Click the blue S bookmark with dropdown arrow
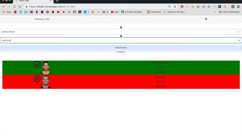This screenshot has width=242, height=136. (86, 12)
